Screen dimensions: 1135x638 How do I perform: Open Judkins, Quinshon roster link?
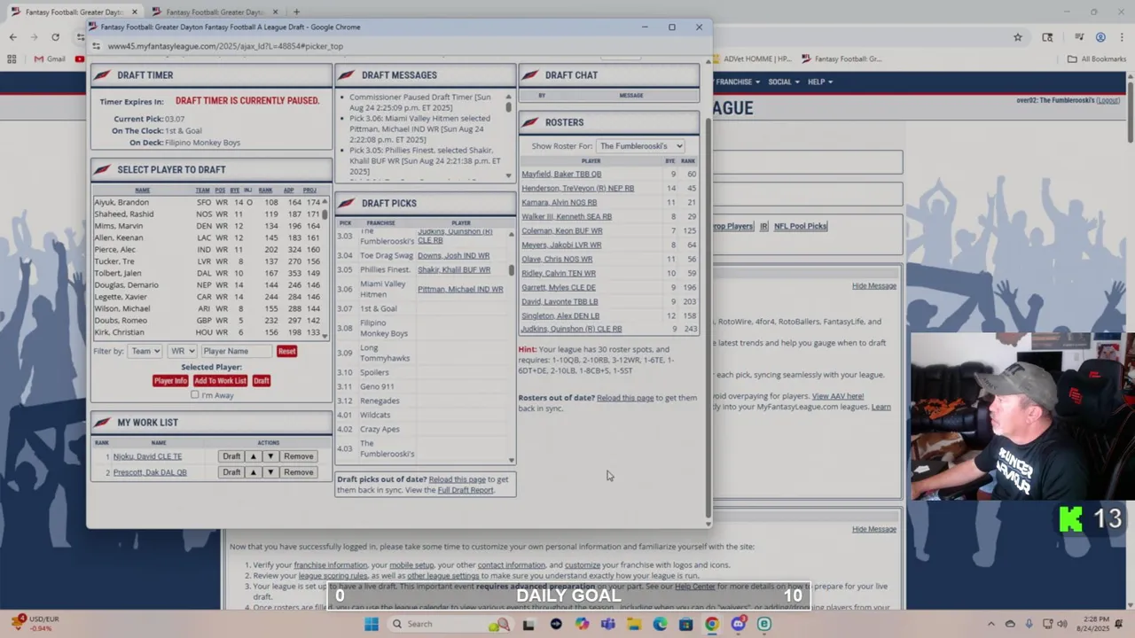571,330
